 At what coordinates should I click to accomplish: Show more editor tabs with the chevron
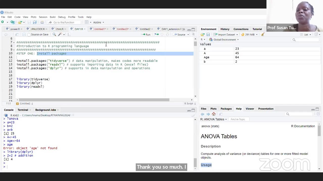click(x=183, y=29)
